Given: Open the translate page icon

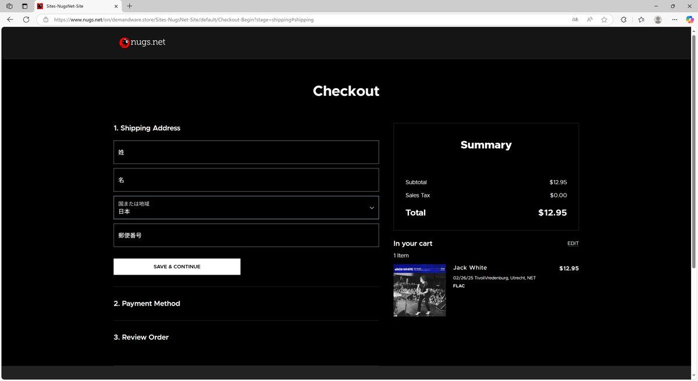Looking at the screenshot, I should [575, 19].
